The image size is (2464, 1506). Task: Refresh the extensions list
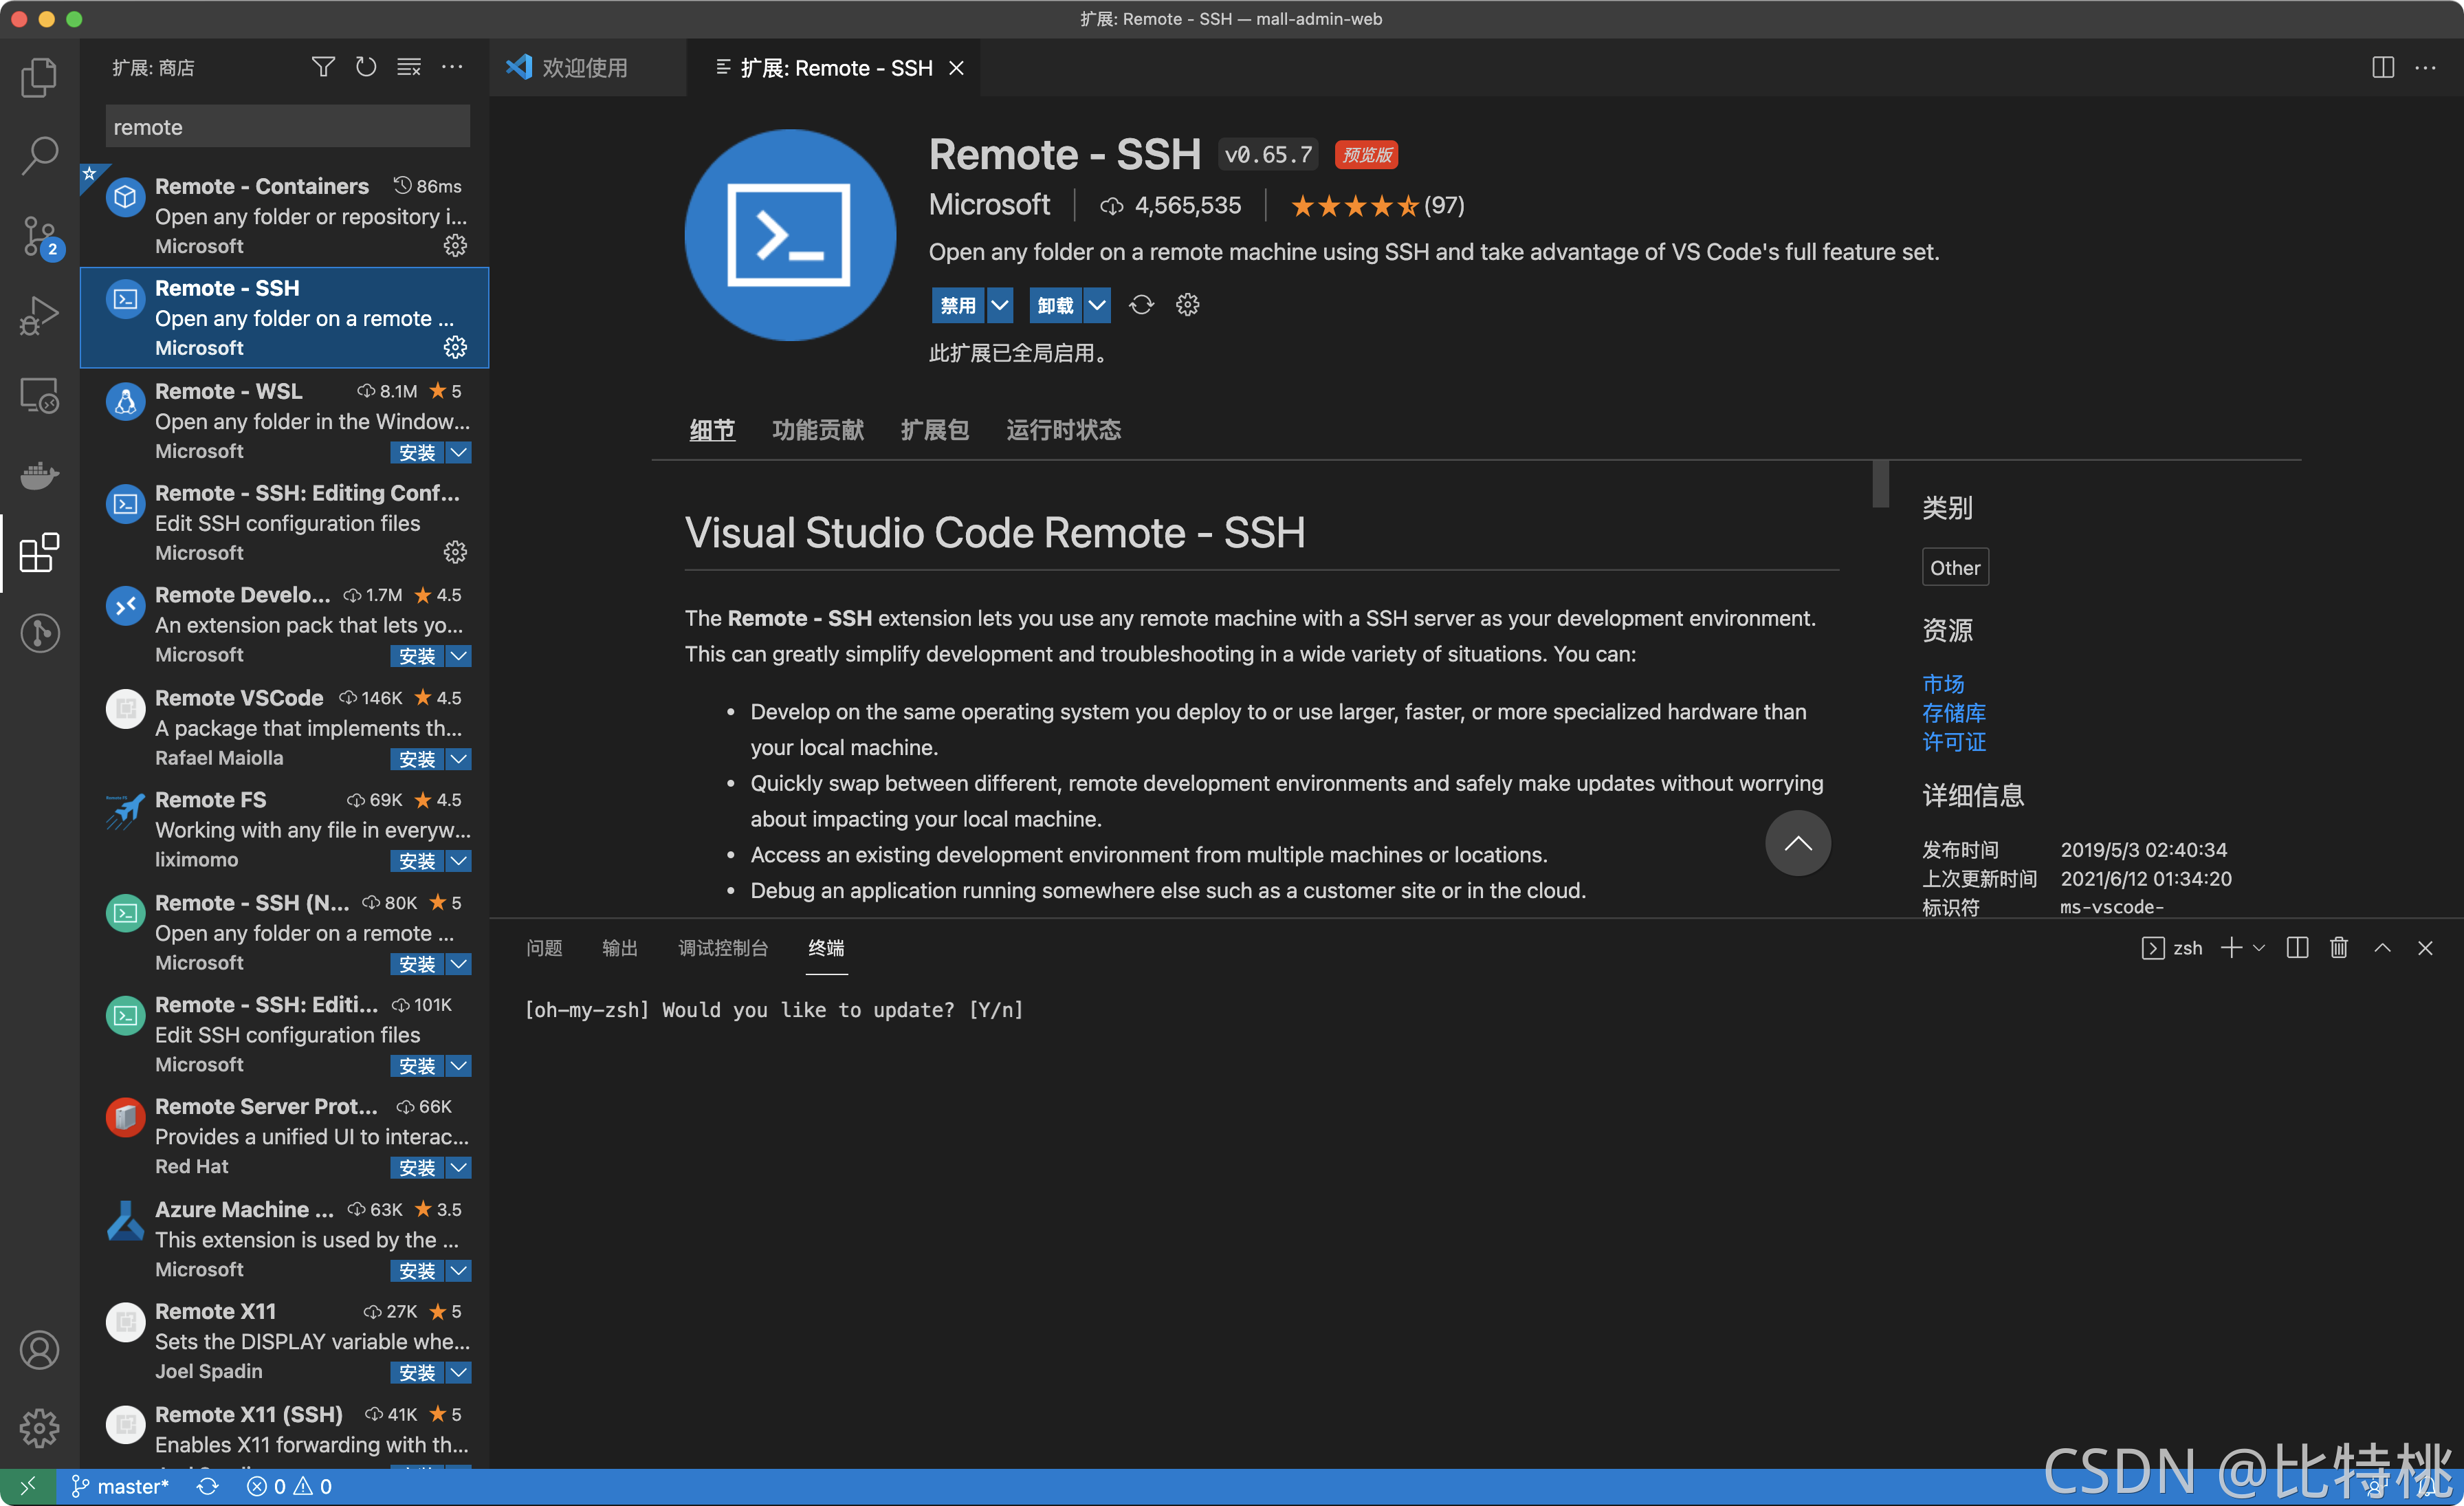[366, 67]
